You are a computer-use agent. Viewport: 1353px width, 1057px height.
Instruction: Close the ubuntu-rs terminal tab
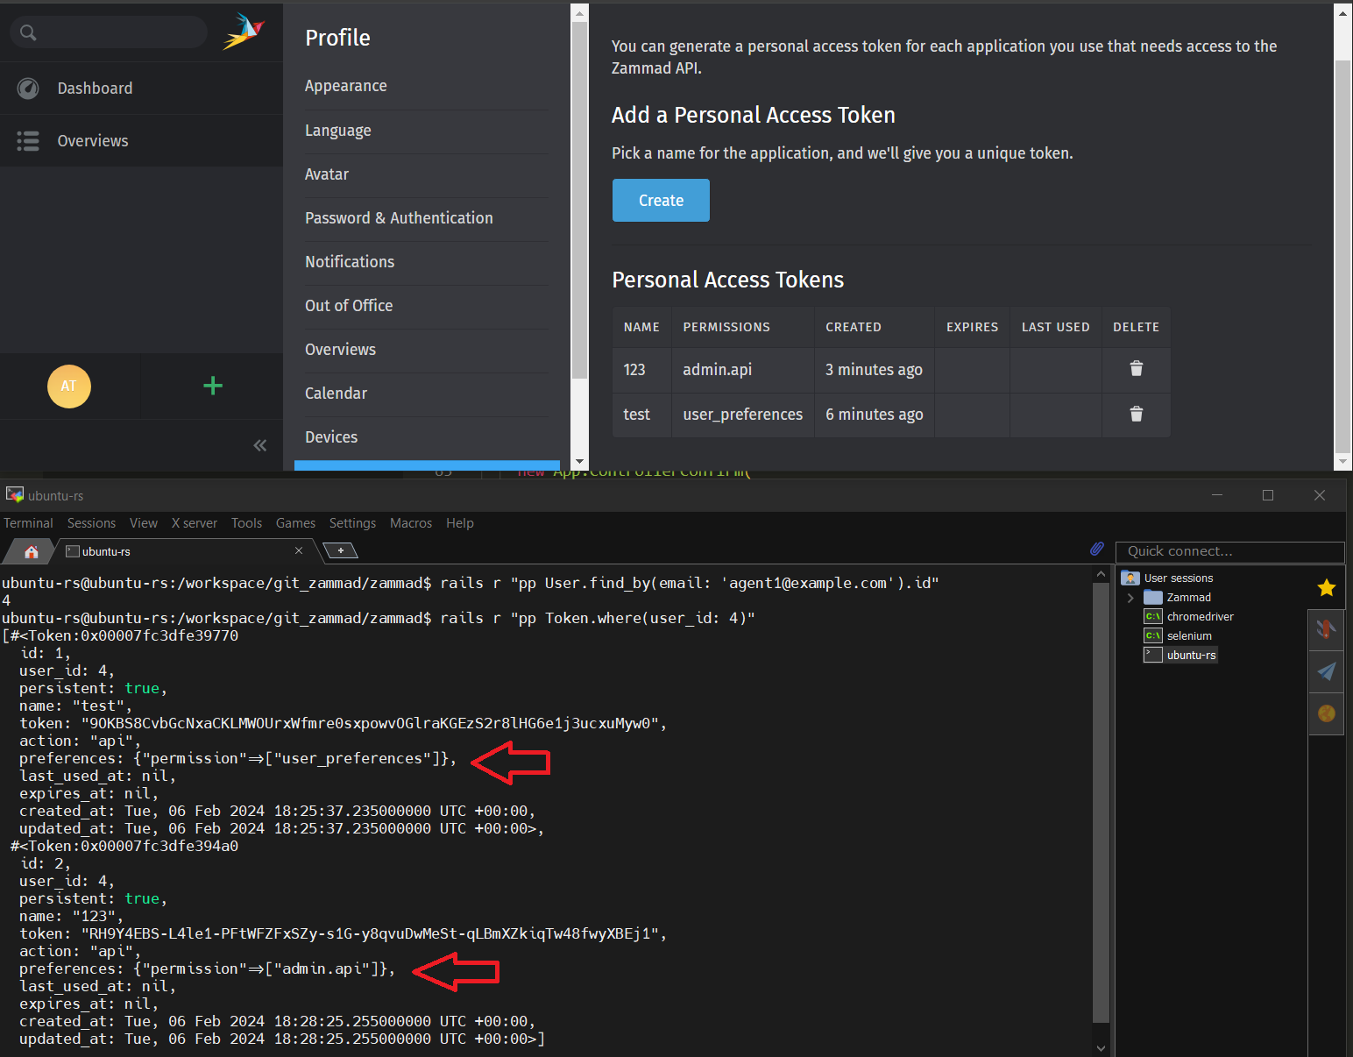click(299, 550)
